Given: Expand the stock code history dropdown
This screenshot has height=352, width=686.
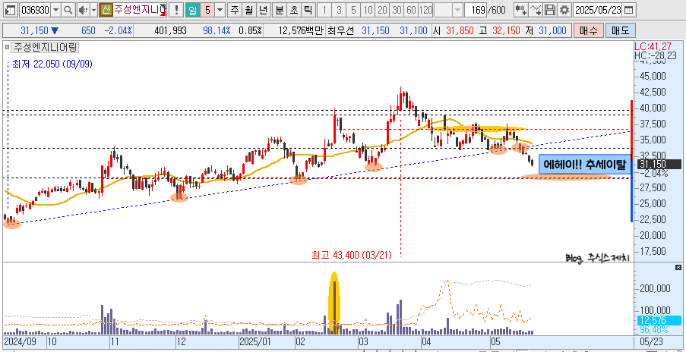Looking at the screenshot, I should click(56, 10).
